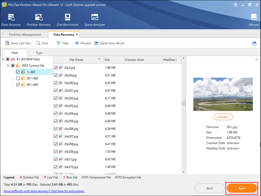Open the Manual book icon
The width and height of the screenshot is (261, 196).
click(x=254, y=18)
